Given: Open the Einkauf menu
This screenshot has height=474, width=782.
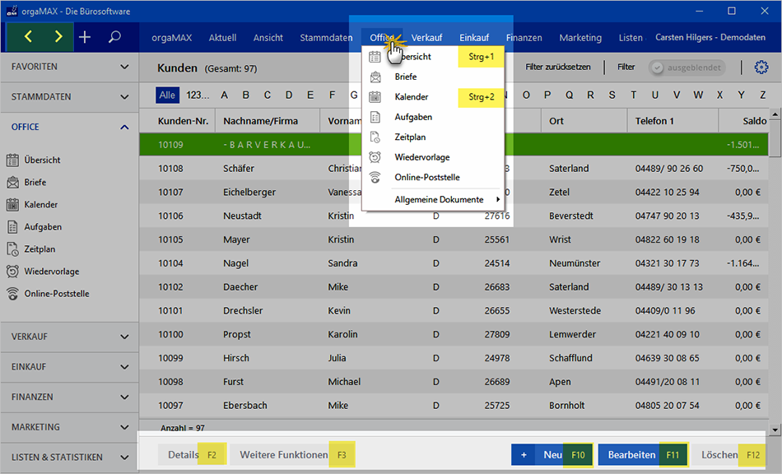Looking at the screenshot, I should [x=474, y=37].
